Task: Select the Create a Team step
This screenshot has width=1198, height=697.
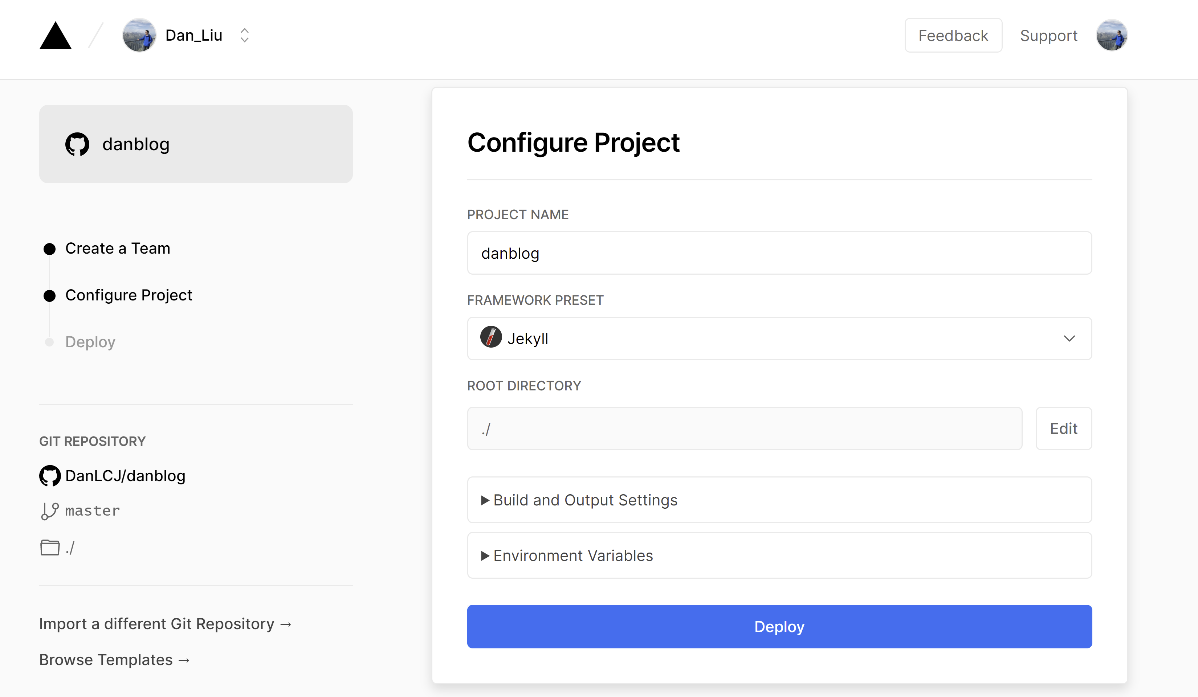Action: pyautogui.click(x=117, y=249)
